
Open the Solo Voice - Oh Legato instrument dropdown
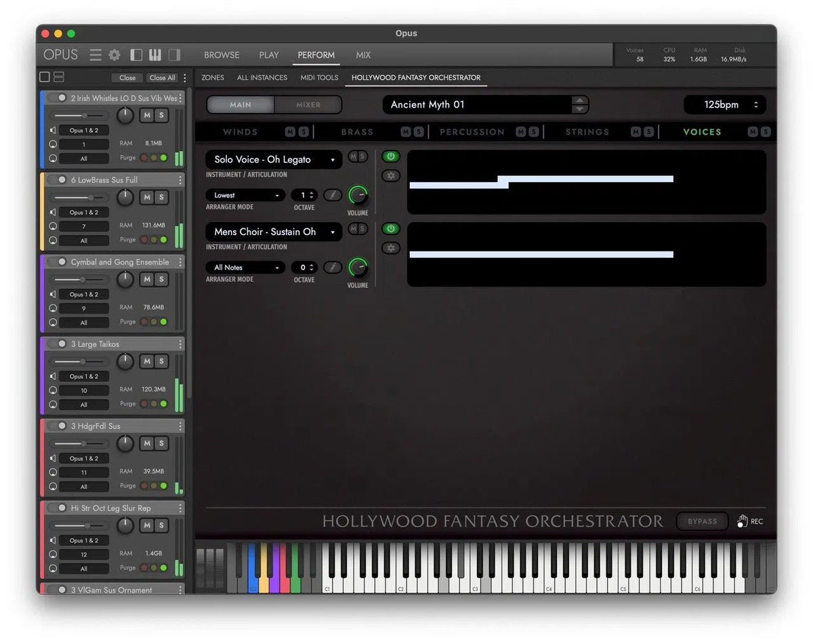coord(273,159)
